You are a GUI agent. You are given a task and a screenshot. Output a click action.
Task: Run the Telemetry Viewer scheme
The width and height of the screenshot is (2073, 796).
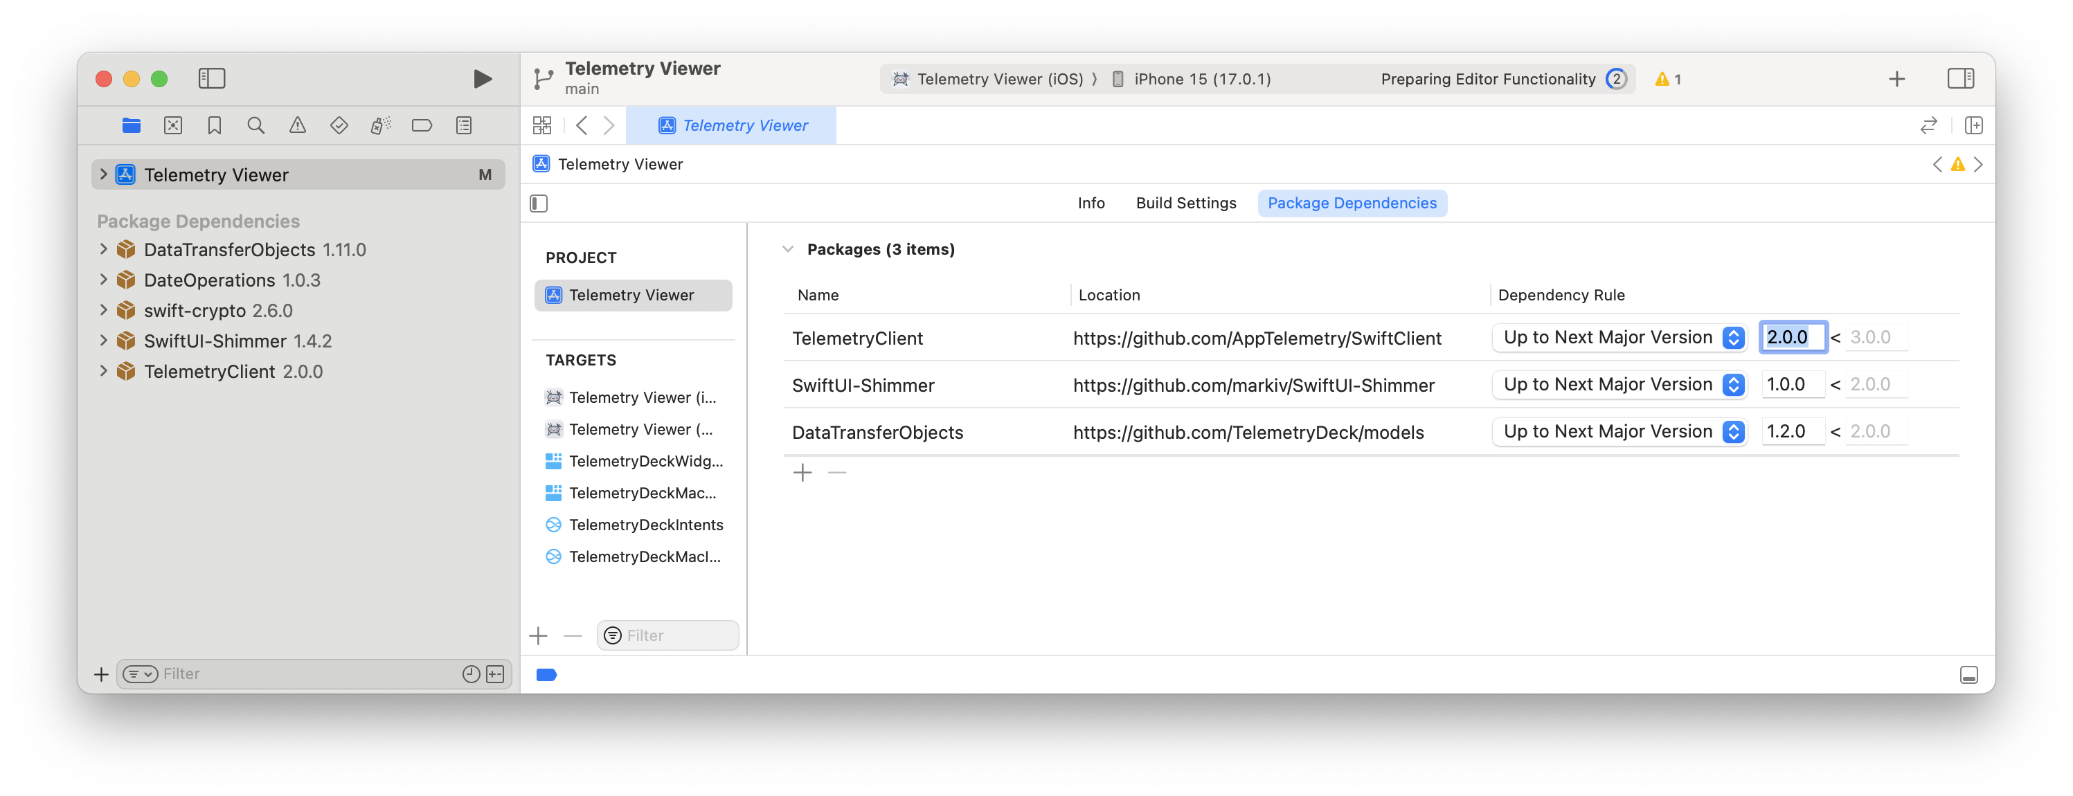click(x=481, y=78)
